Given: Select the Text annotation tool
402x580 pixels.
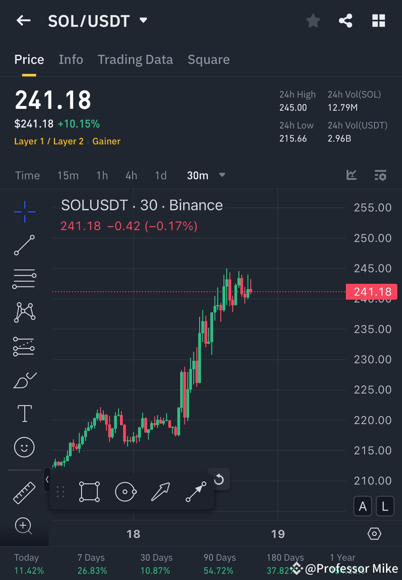Looking at the screenshot, I should point(24,413).
